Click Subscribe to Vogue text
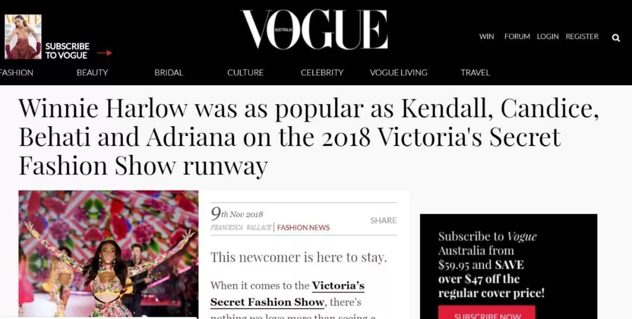Screen dimensions: 632x319 tap(67, 51)
